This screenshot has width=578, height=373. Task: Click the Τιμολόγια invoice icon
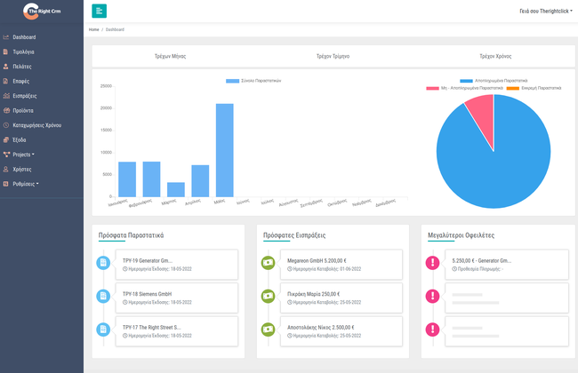tap(5, 52)
